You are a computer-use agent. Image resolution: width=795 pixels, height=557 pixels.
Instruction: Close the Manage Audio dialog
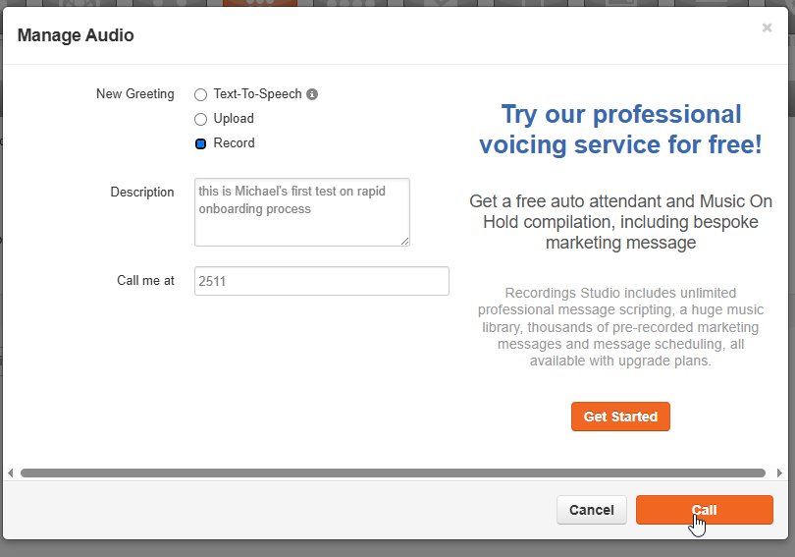768,28
